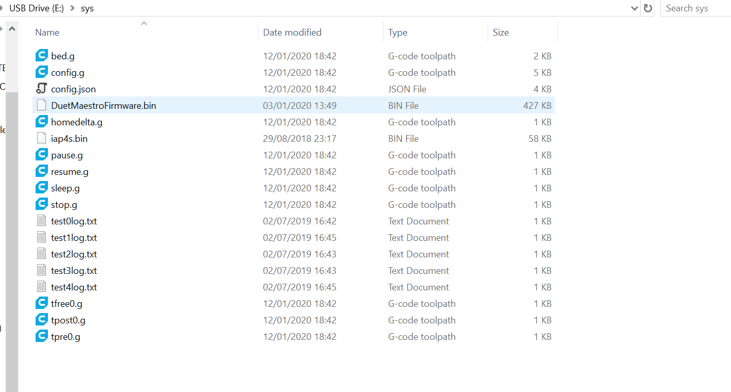This screenshot has width=731, height=392.
Task: Click the JSON File type cell
Action: tap(407, 89)
